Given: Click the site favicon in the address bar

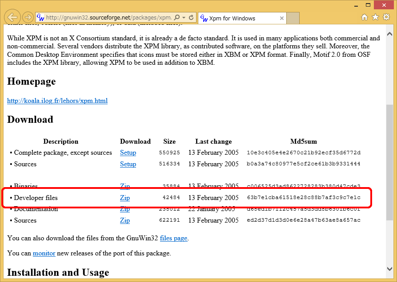Looking at the screenshot, I should (40, 17).
